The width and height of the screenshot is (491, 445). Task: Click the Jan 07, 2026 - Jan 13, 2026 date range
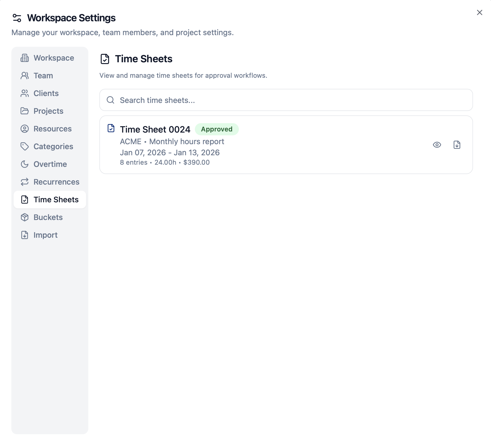(170, 152)
